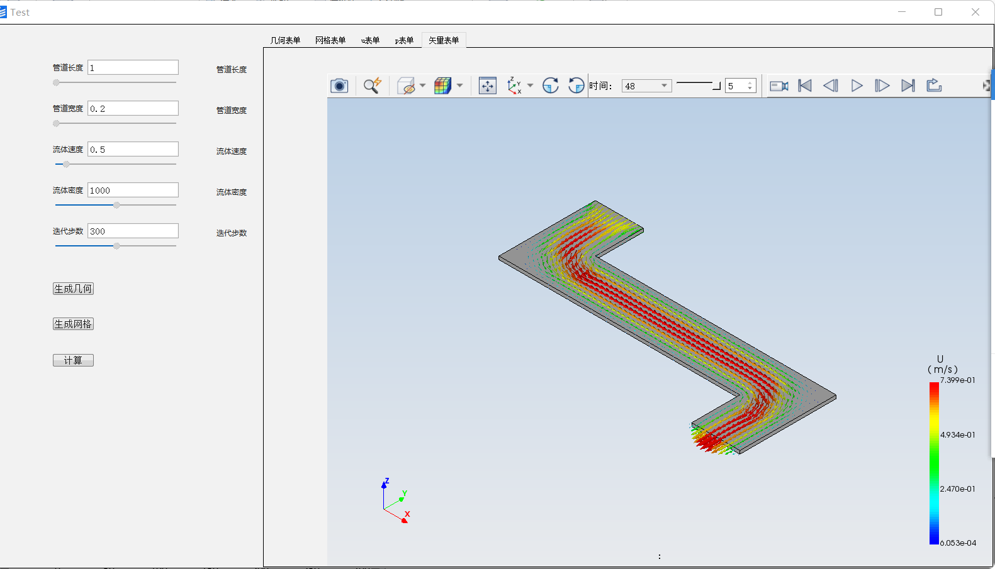
Task: Click the 生成几何 button
Action: tap(73, 289)
